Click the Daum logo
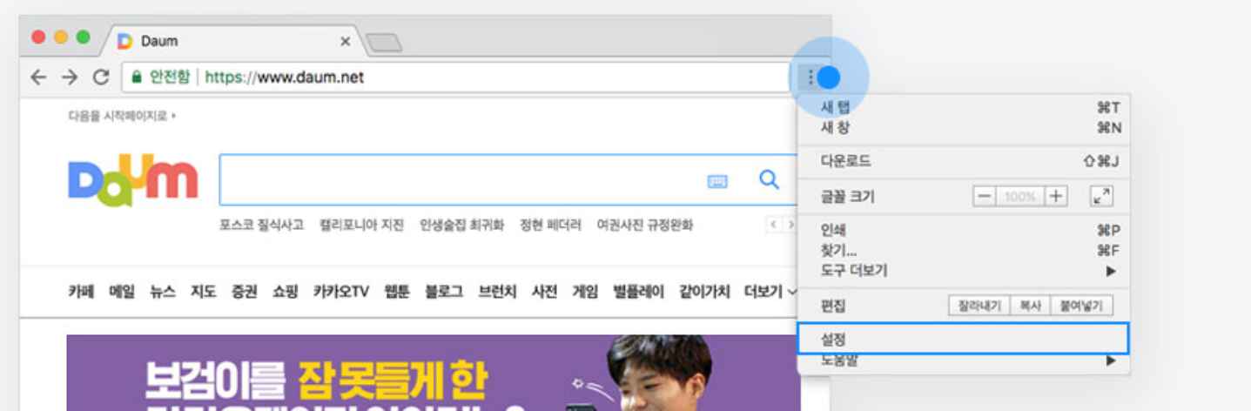This screenshot has width=1251, height=411. [133, 180]
